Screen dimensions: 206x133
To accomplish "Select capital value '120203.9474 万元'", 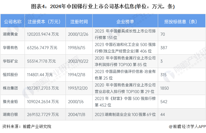I will click(43, 34).
